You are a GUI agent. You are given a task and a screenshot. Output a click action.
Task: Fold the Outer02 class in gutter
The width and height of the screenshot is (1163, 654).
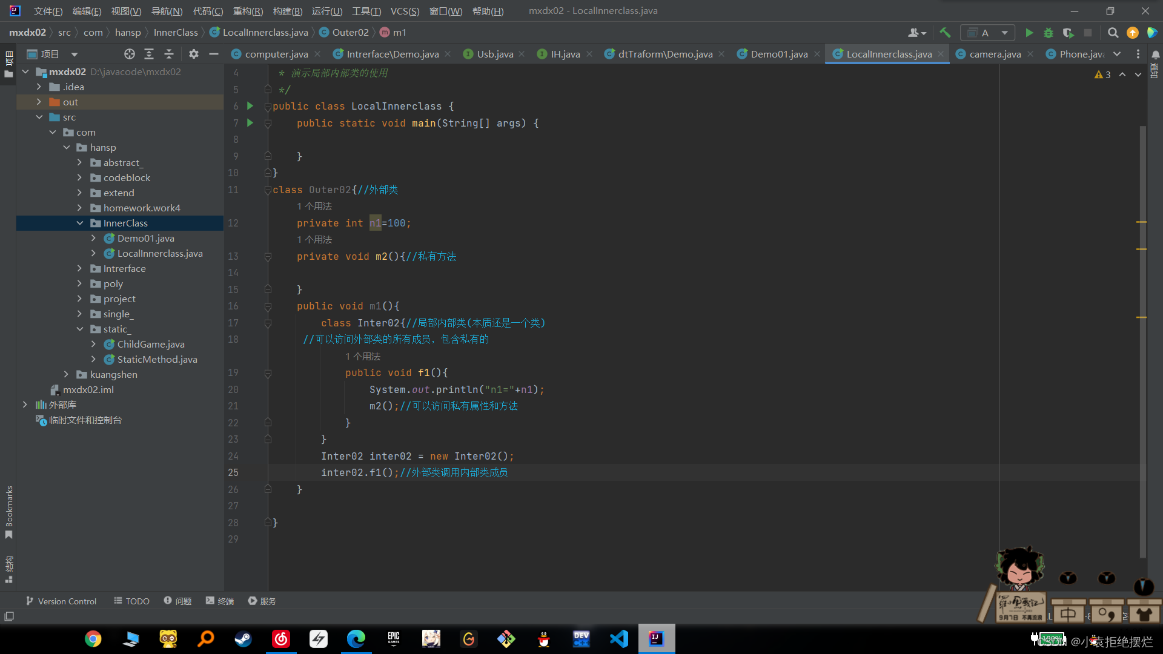click(267, 190)
